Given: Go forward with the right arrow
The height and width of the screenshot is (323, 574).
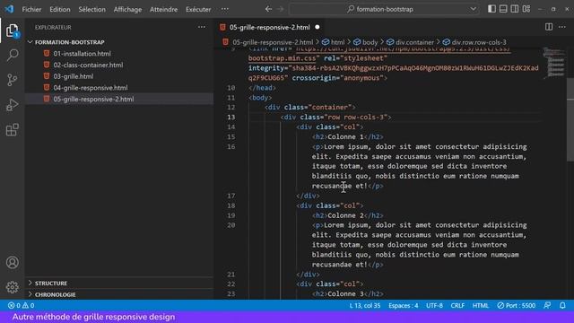Looking at the screenshot, I should (281, 9).
